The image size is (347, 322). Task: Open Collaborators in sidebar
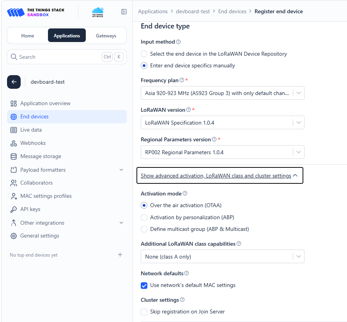(67, 183)
